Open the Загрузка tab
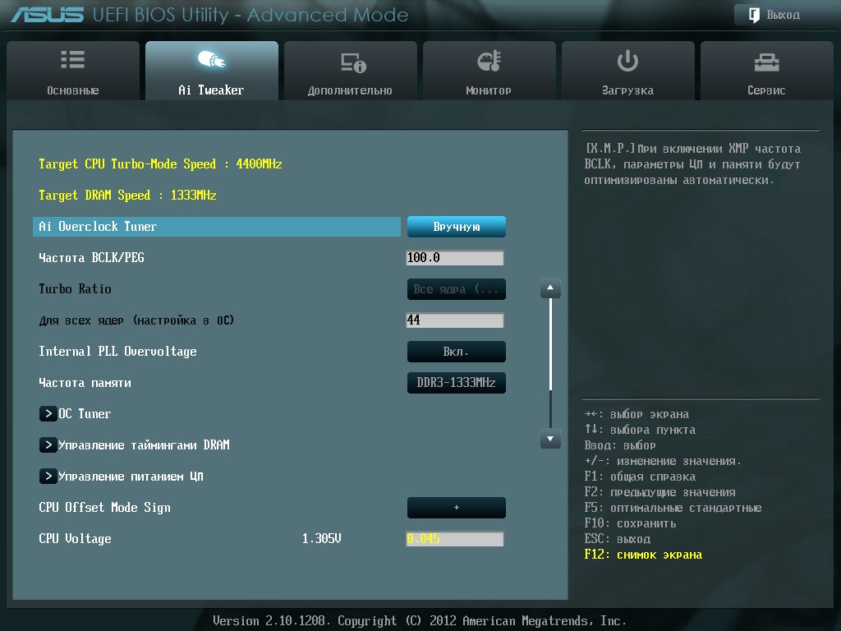 [x=628, y=71]
